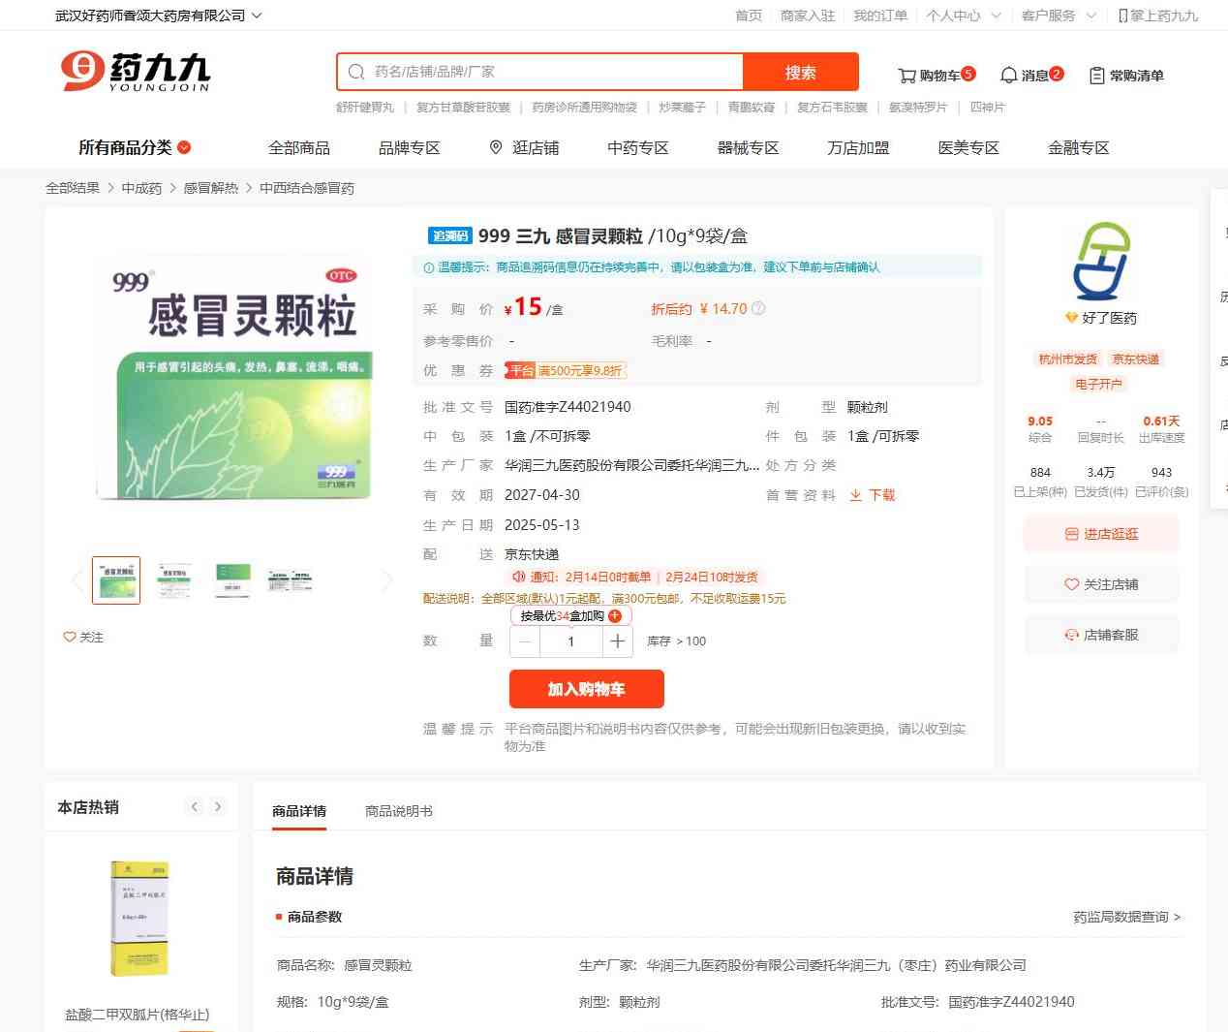Open the drug administration data query link

pos(1125,917)
